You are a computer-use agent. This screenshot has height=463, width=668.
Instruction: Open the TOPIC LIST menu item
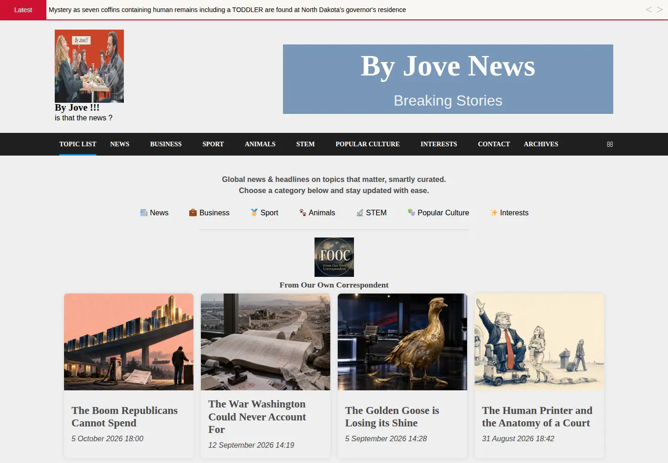[78, 144]
